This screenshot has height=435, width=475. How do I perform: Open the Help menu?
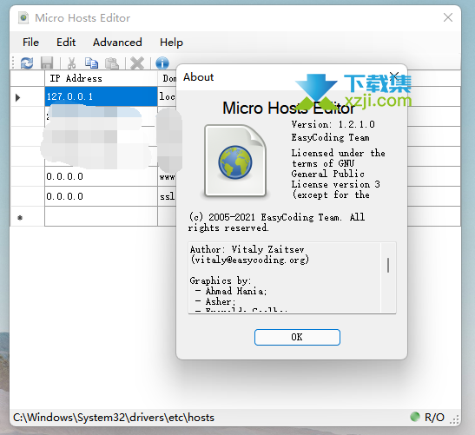(171, 43)
